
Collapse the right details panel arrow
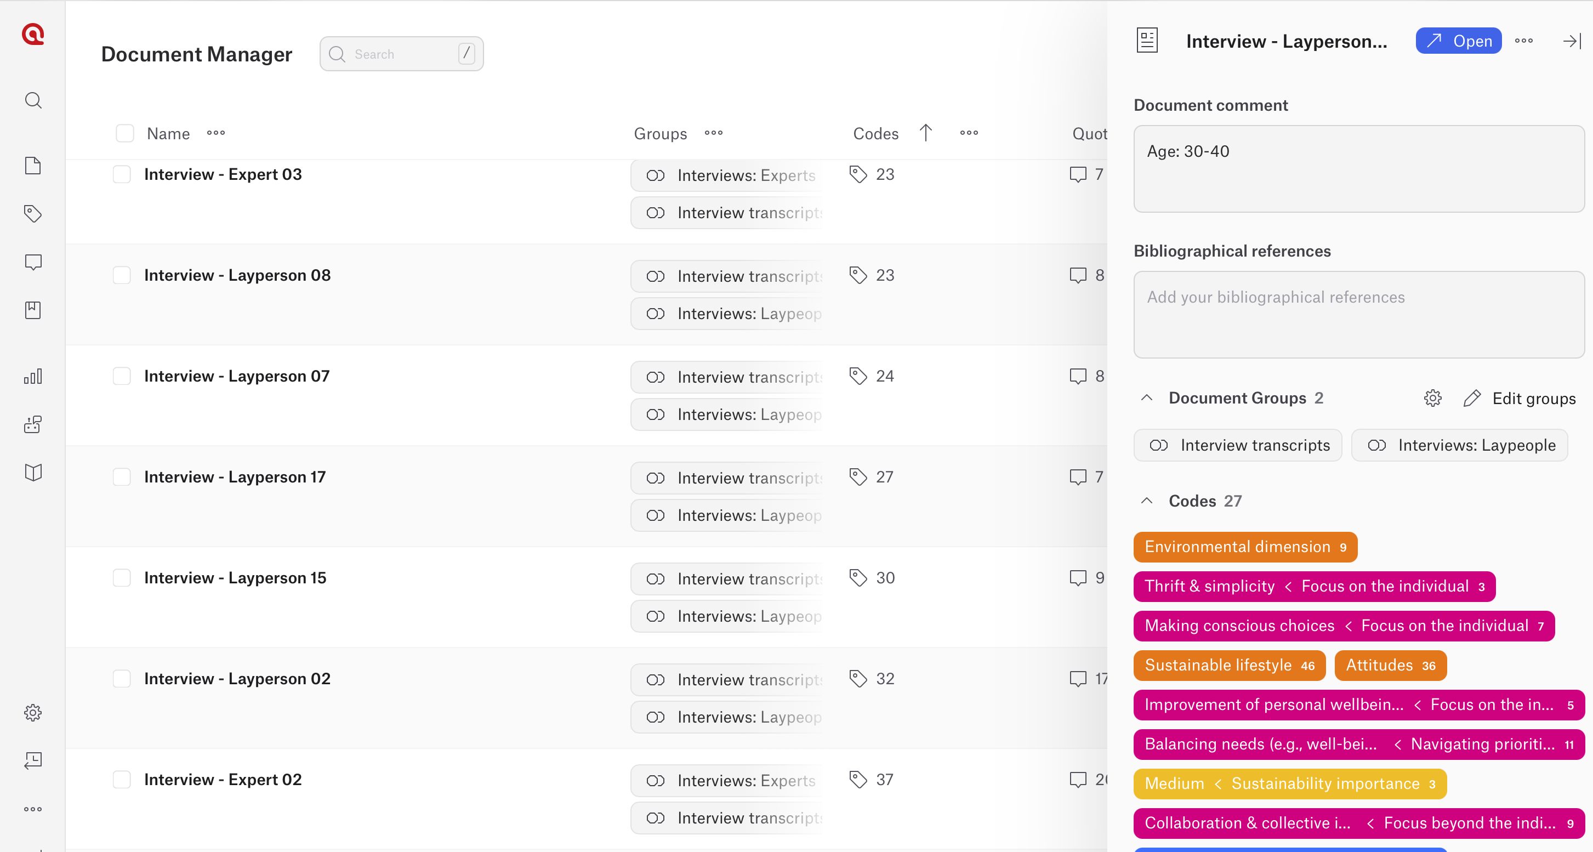[x=1572, y=42]
